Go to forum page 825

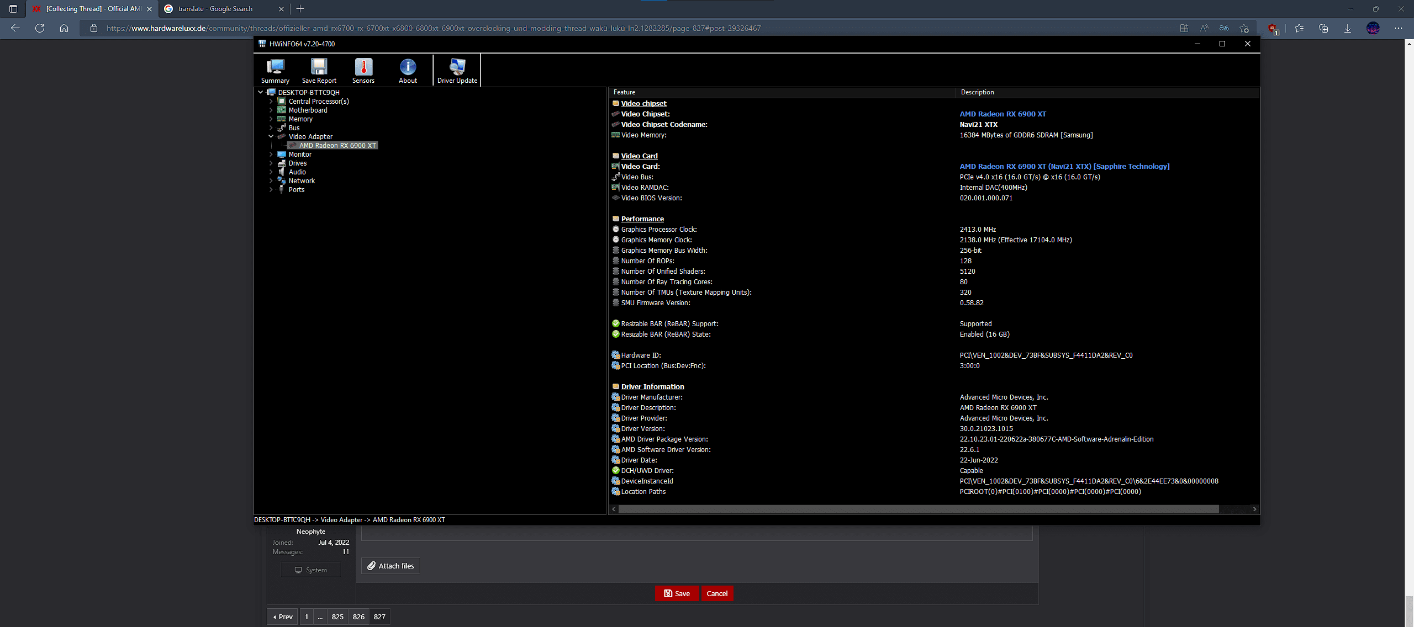click(337, 617)
